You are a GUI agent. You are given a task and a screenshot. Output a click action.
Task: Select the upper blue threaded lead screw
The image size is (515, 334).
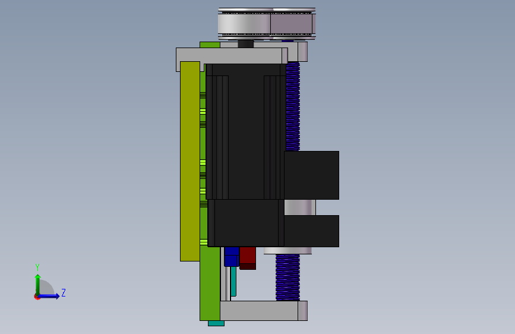[293, 106]
